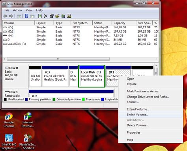This screenshot has height=151, width=187.
Task: Sort by Capacity column header
Action: (124, 23)
